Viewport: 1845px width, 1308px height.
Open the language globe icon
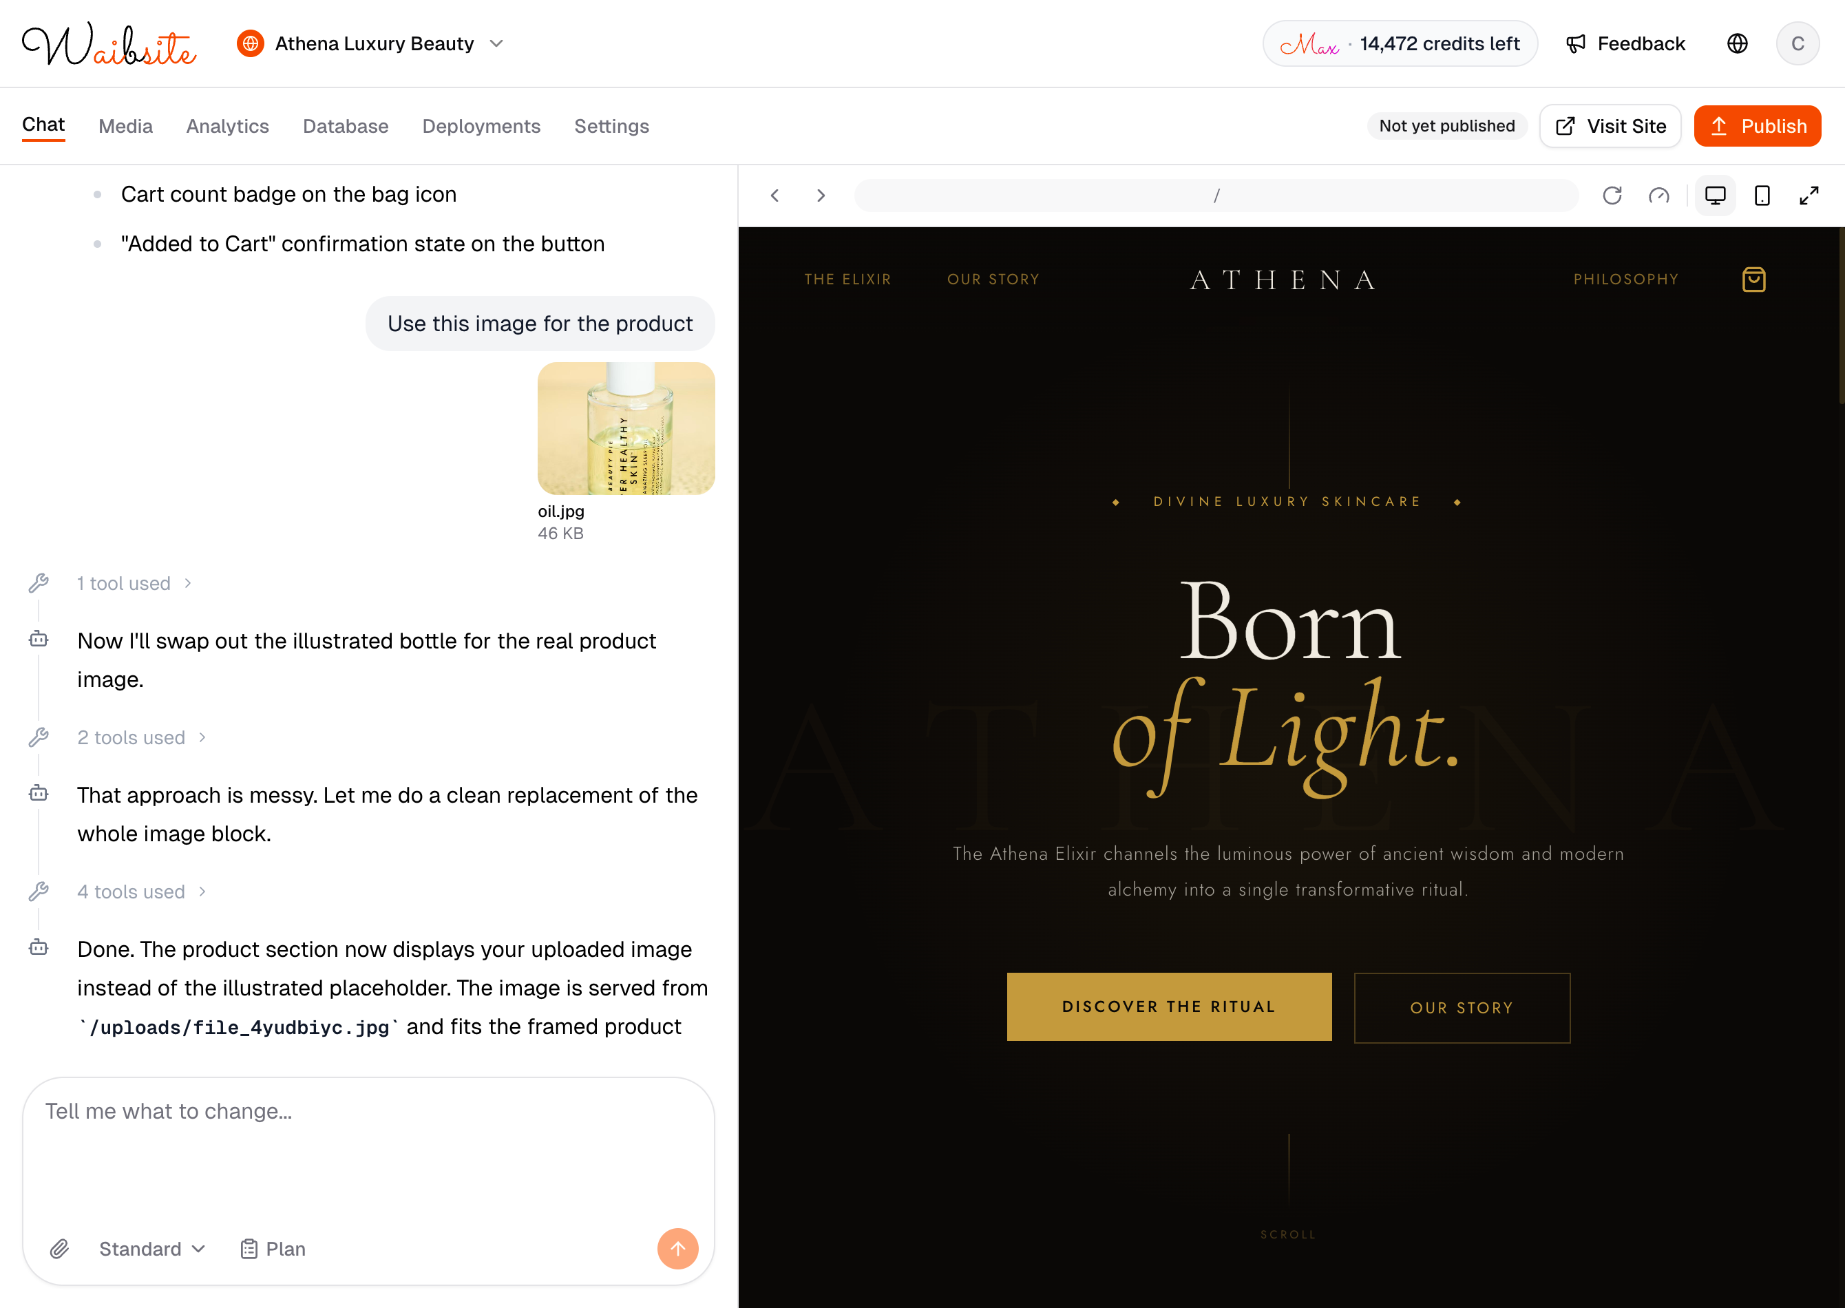click(x=1737, y=43)
